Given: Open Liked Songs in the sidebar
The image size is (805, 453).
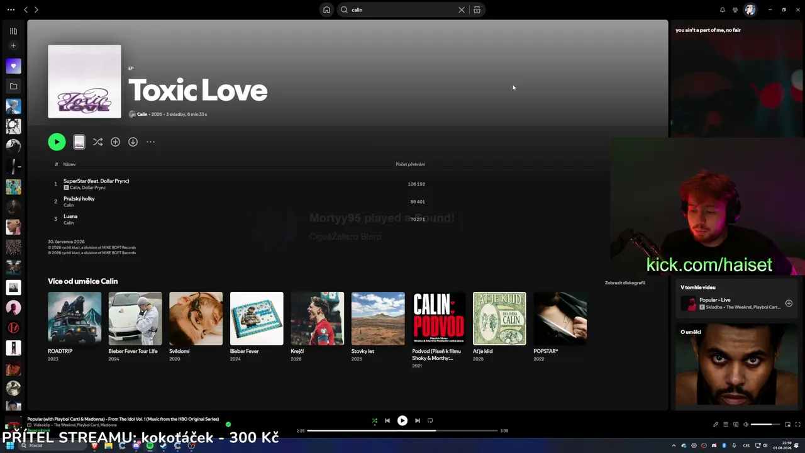Looking at the screenshot, I should 13,66.
